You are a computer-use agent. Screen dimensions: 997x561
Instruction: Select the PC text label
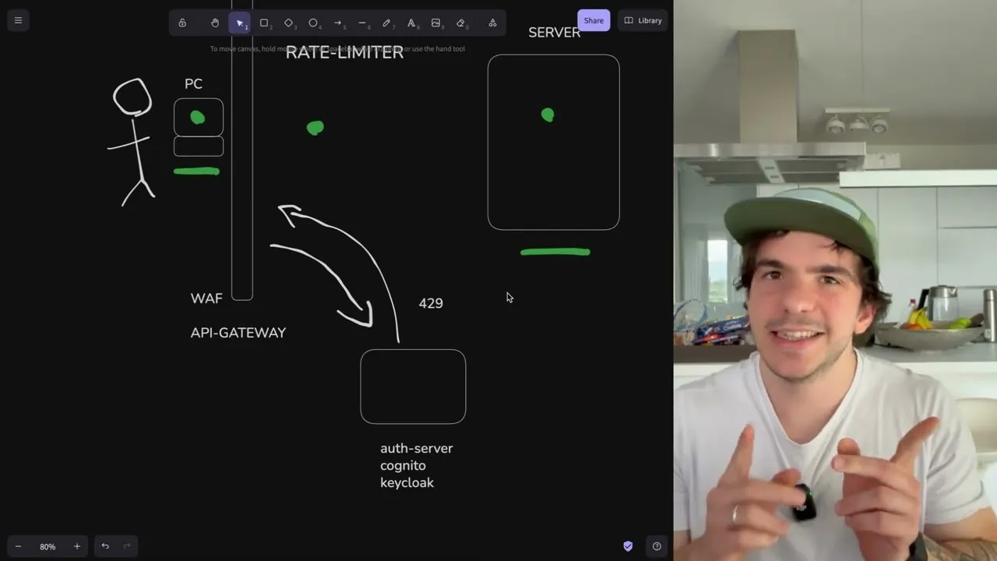coord(193,84)
